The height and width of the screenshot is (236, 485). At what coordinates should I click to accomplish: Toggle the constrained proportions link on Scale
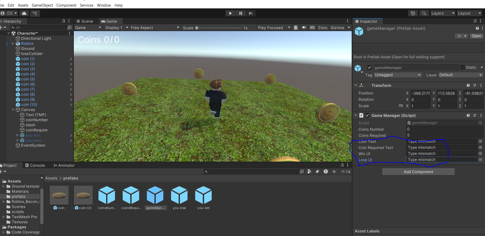401,106
